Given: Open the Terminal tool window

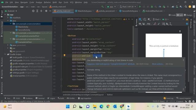Looking at the screenshot, I should (x=40, y=98).
